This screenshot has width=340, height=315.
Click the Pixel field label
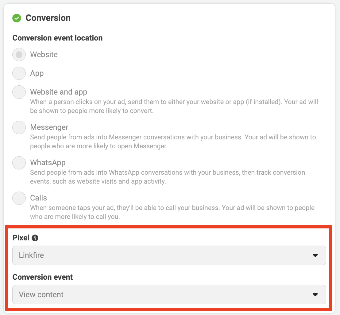point(21,238)
